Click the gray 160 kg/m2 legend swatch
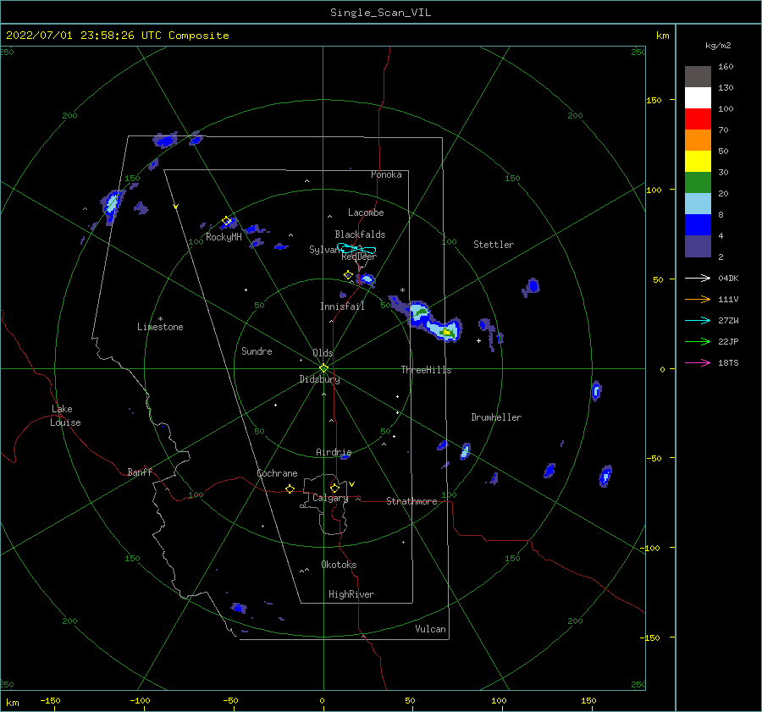This screenshot has height=712, width=762. [x=698, y=77]
